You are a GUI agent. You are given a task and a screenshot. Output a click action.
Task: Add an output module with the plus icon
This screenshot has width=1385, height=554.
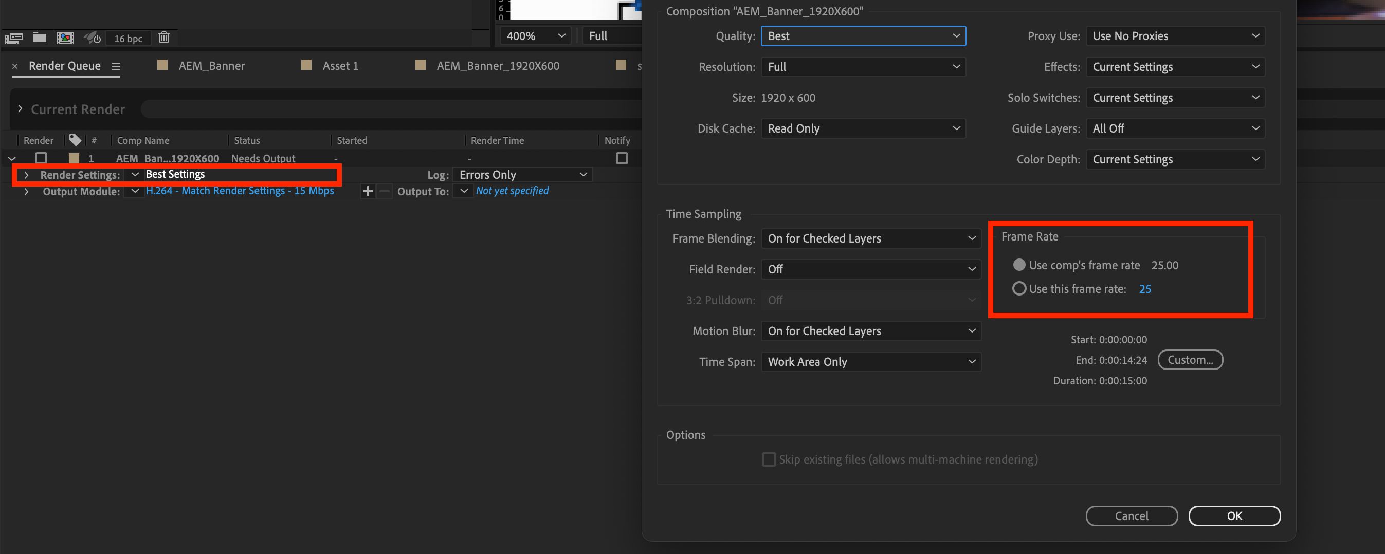pyautogui.click(x=368, y=191)
